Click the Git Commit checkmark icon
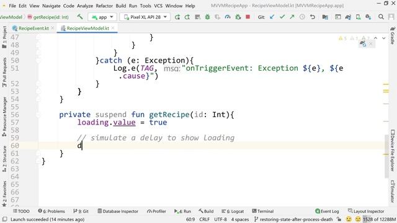This screenshot has height=223, width=397. (x=282, y=17)
